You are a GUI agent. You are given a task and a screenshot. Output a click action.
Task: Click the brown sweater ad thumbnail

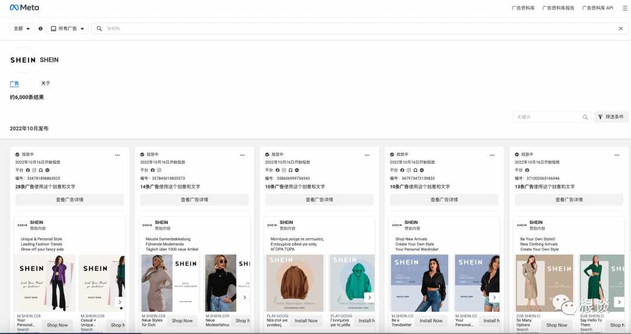[x=294, y=283]
